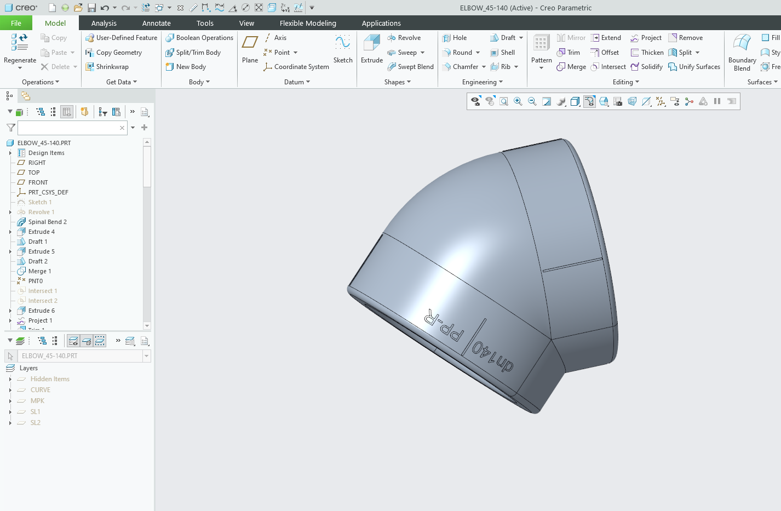
Task: Expand the Extrude 4 feature node
Action: [10, 232]
